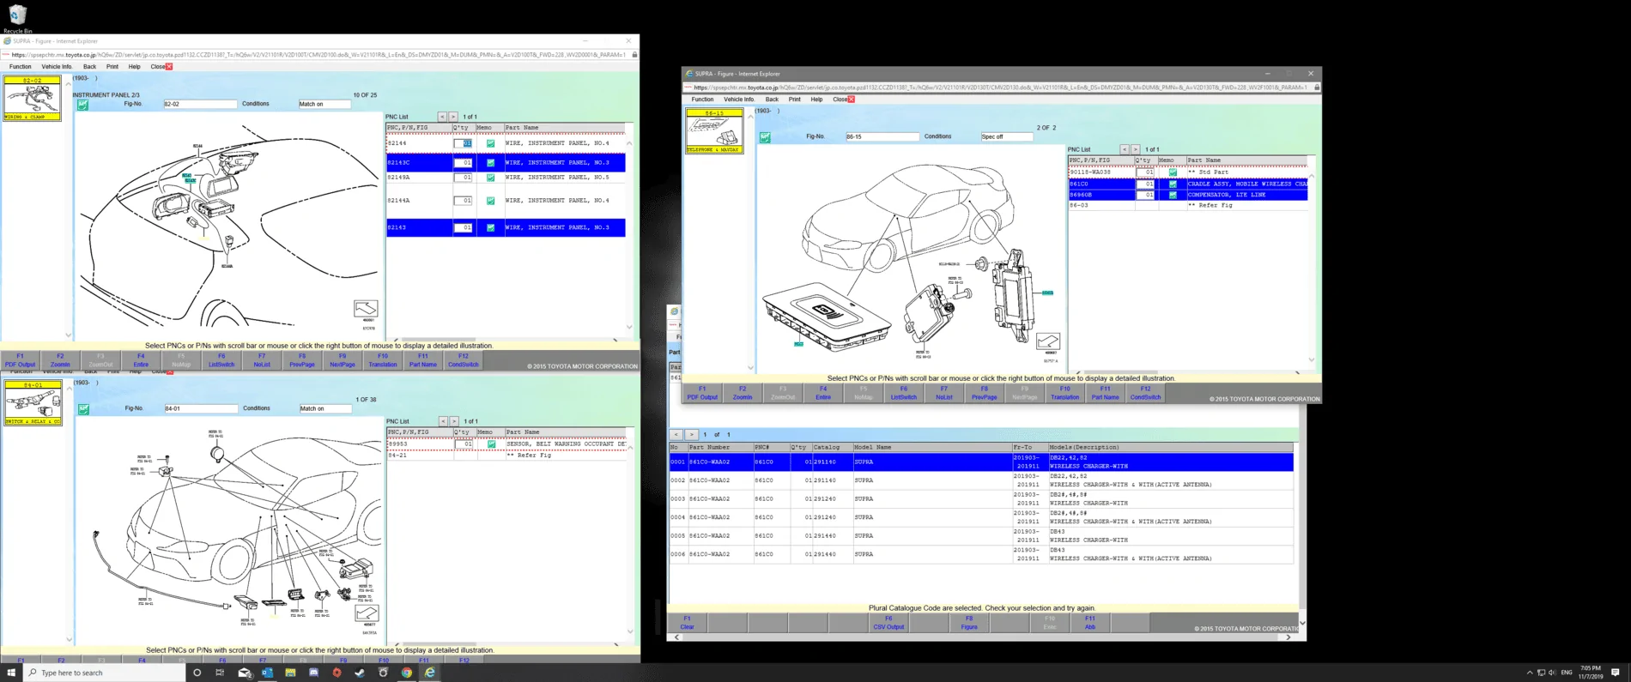
Task: Open Function menu in 86-15 window
Action: pyautogui.click(x=702, y=100)
